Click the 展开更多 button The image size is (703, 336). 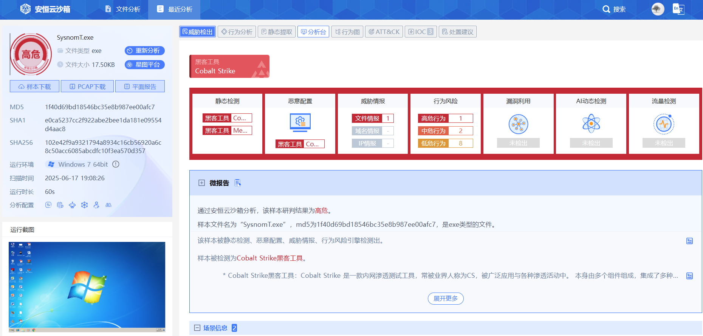coord(446,299)
